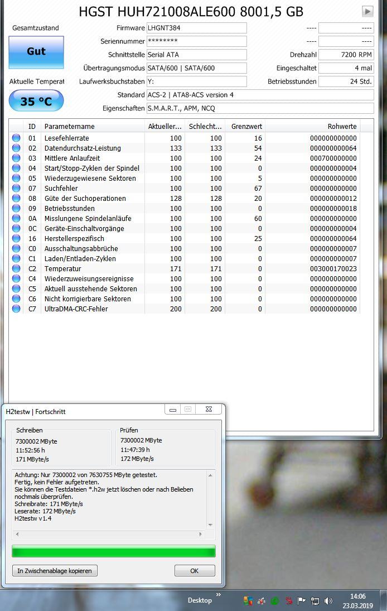Image resolution: width=387 pixels, height=611 pixels.
Task: Click status circle for Nicht korrigierbare Sektoren
Action: (16, 299)
